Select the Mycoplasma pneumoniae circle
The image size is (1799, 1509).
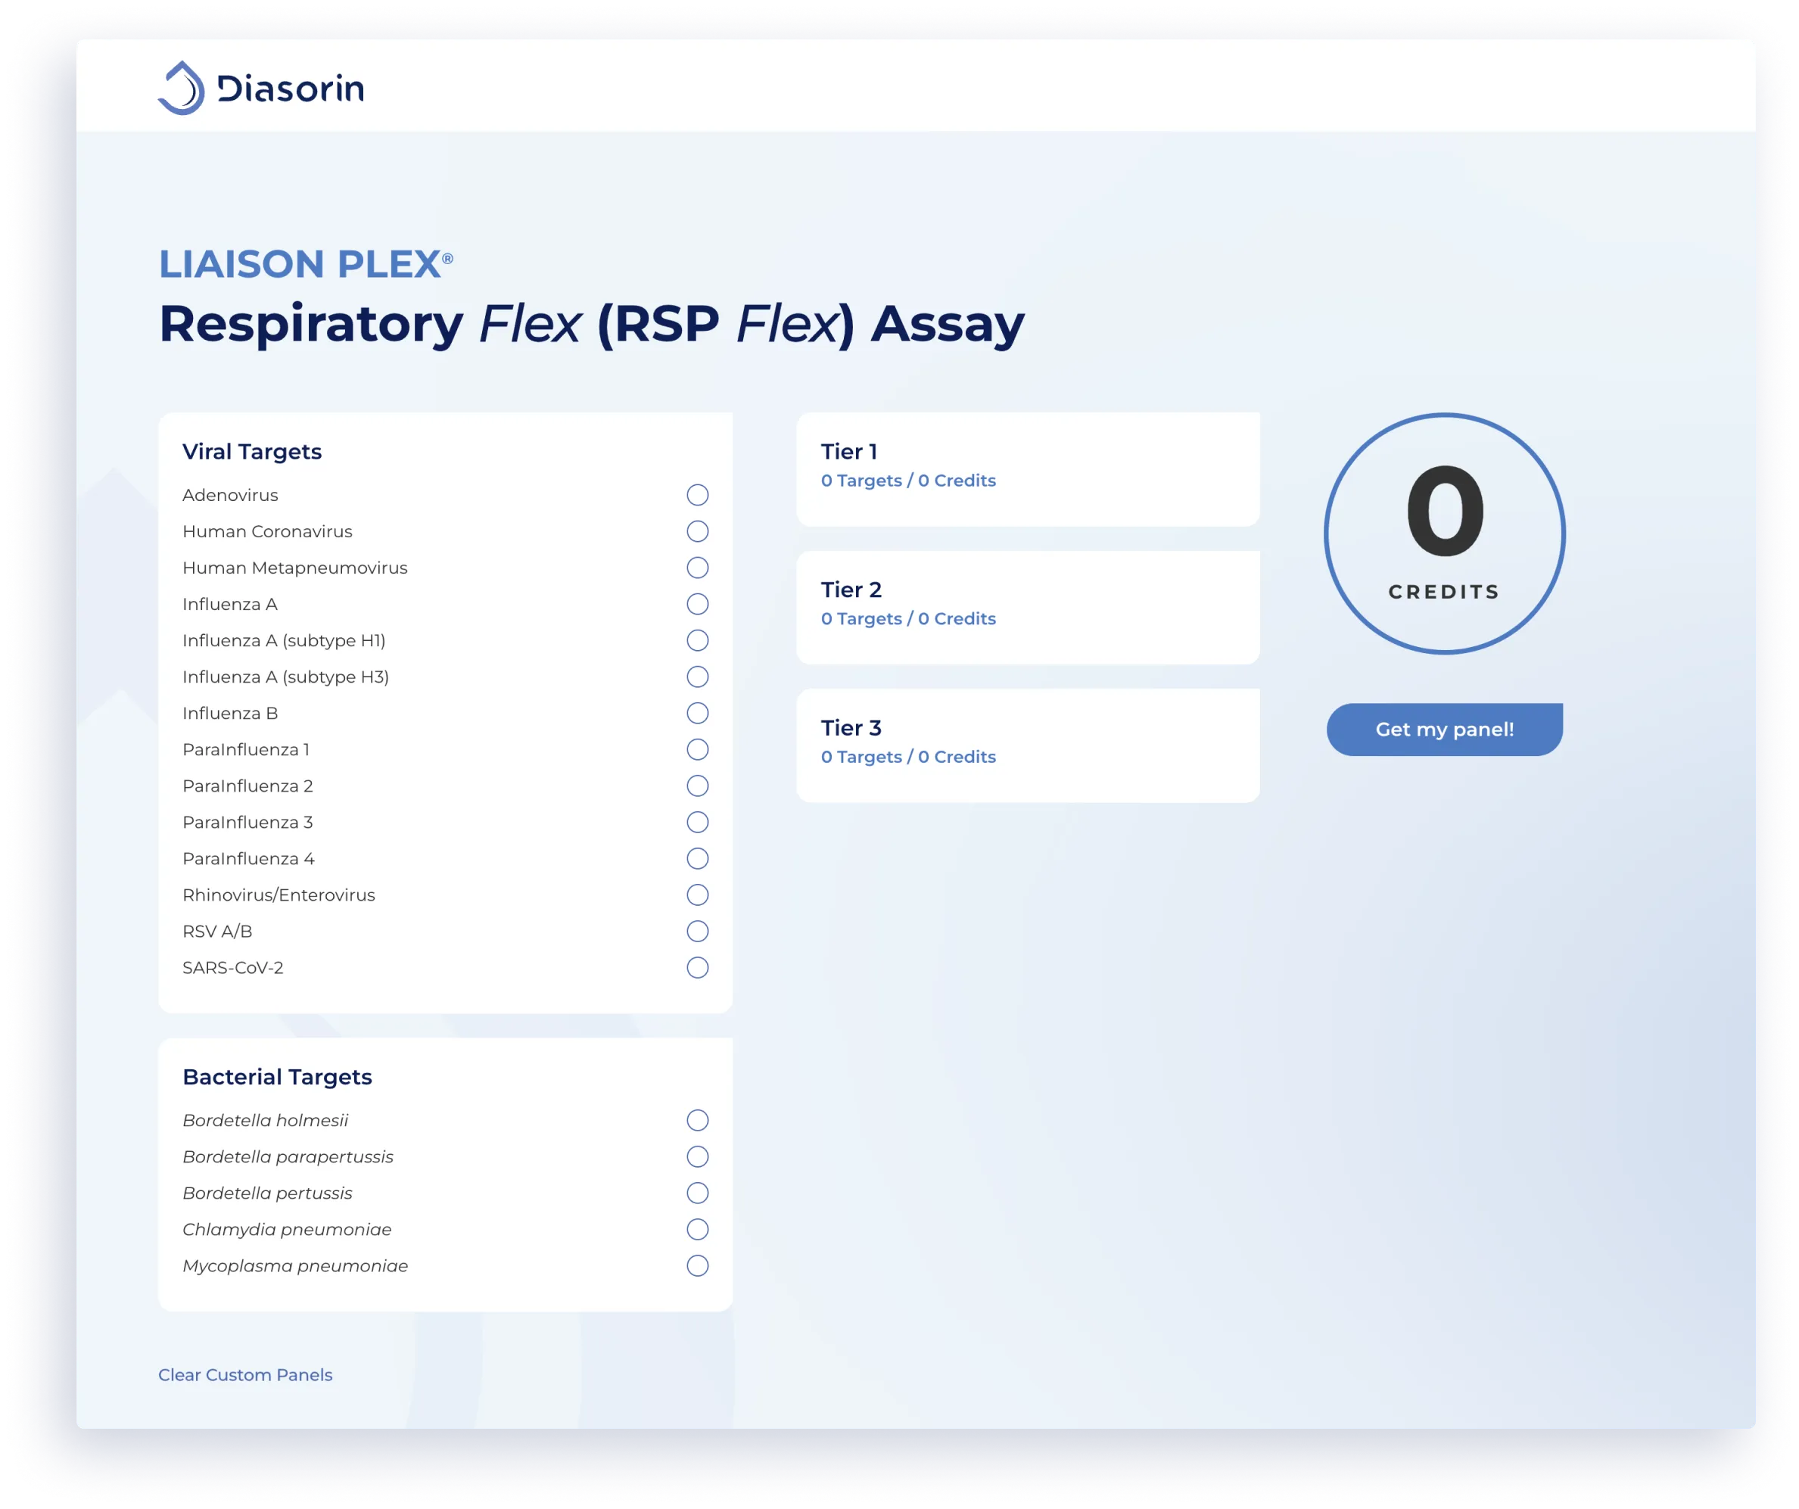pyautogui.click(x=697, y=1266)
